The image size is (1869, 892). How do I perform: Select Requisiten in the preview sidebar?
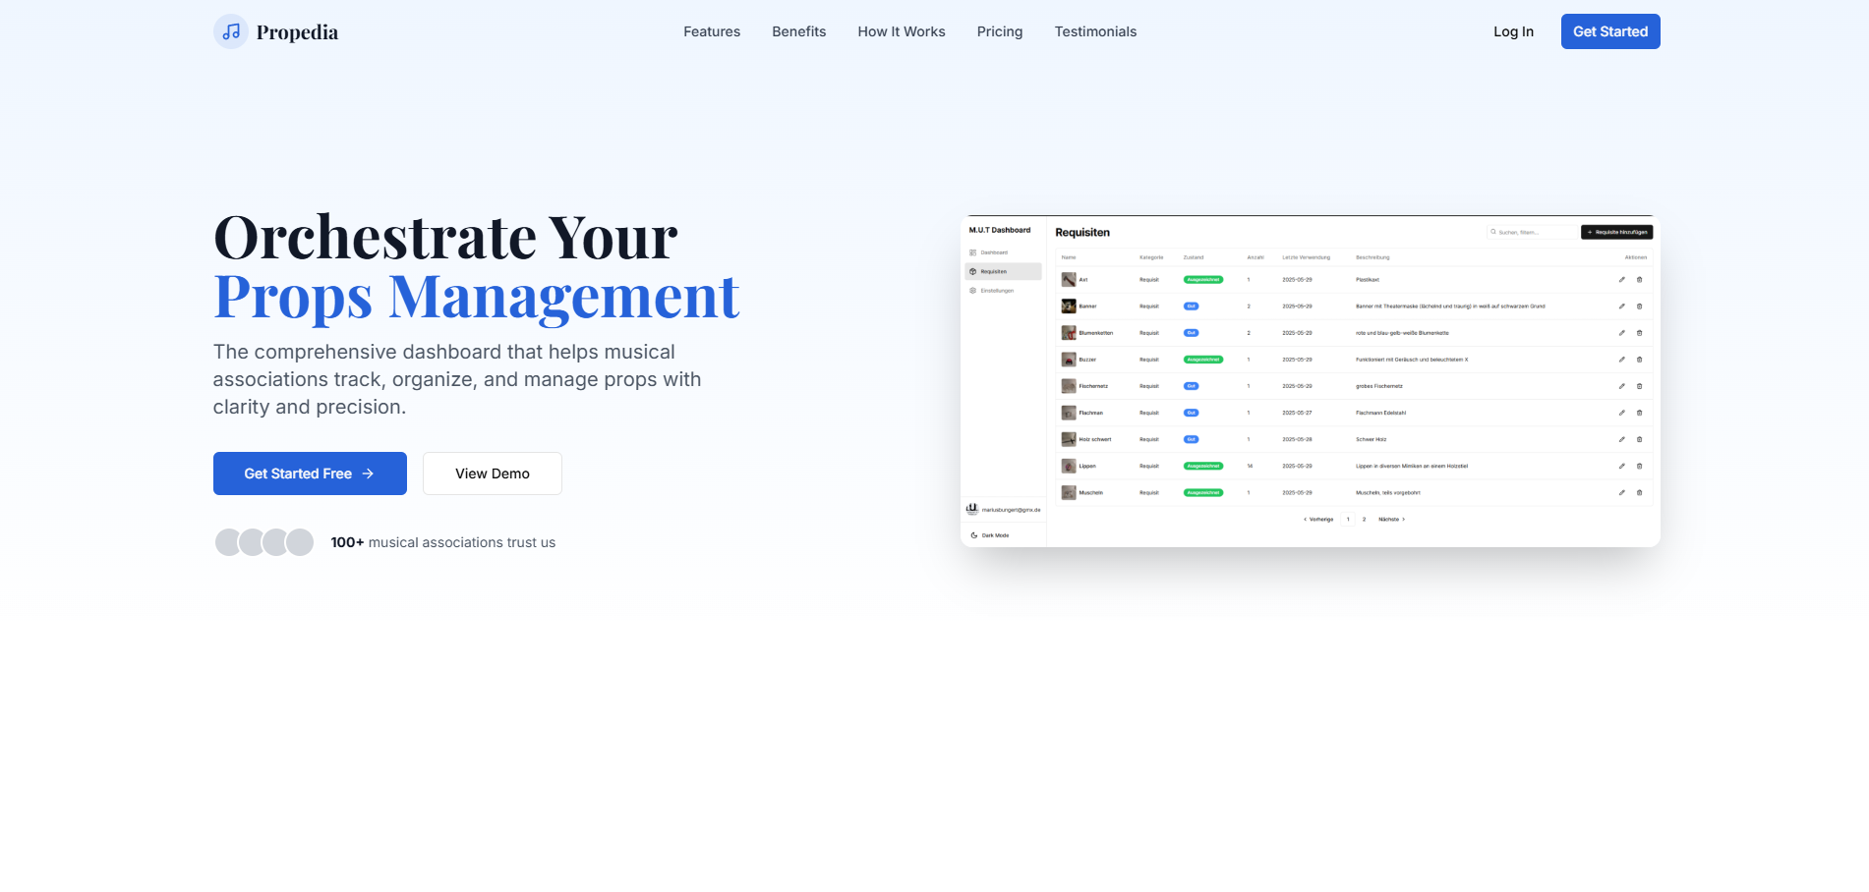click(x=1003, y=271)
